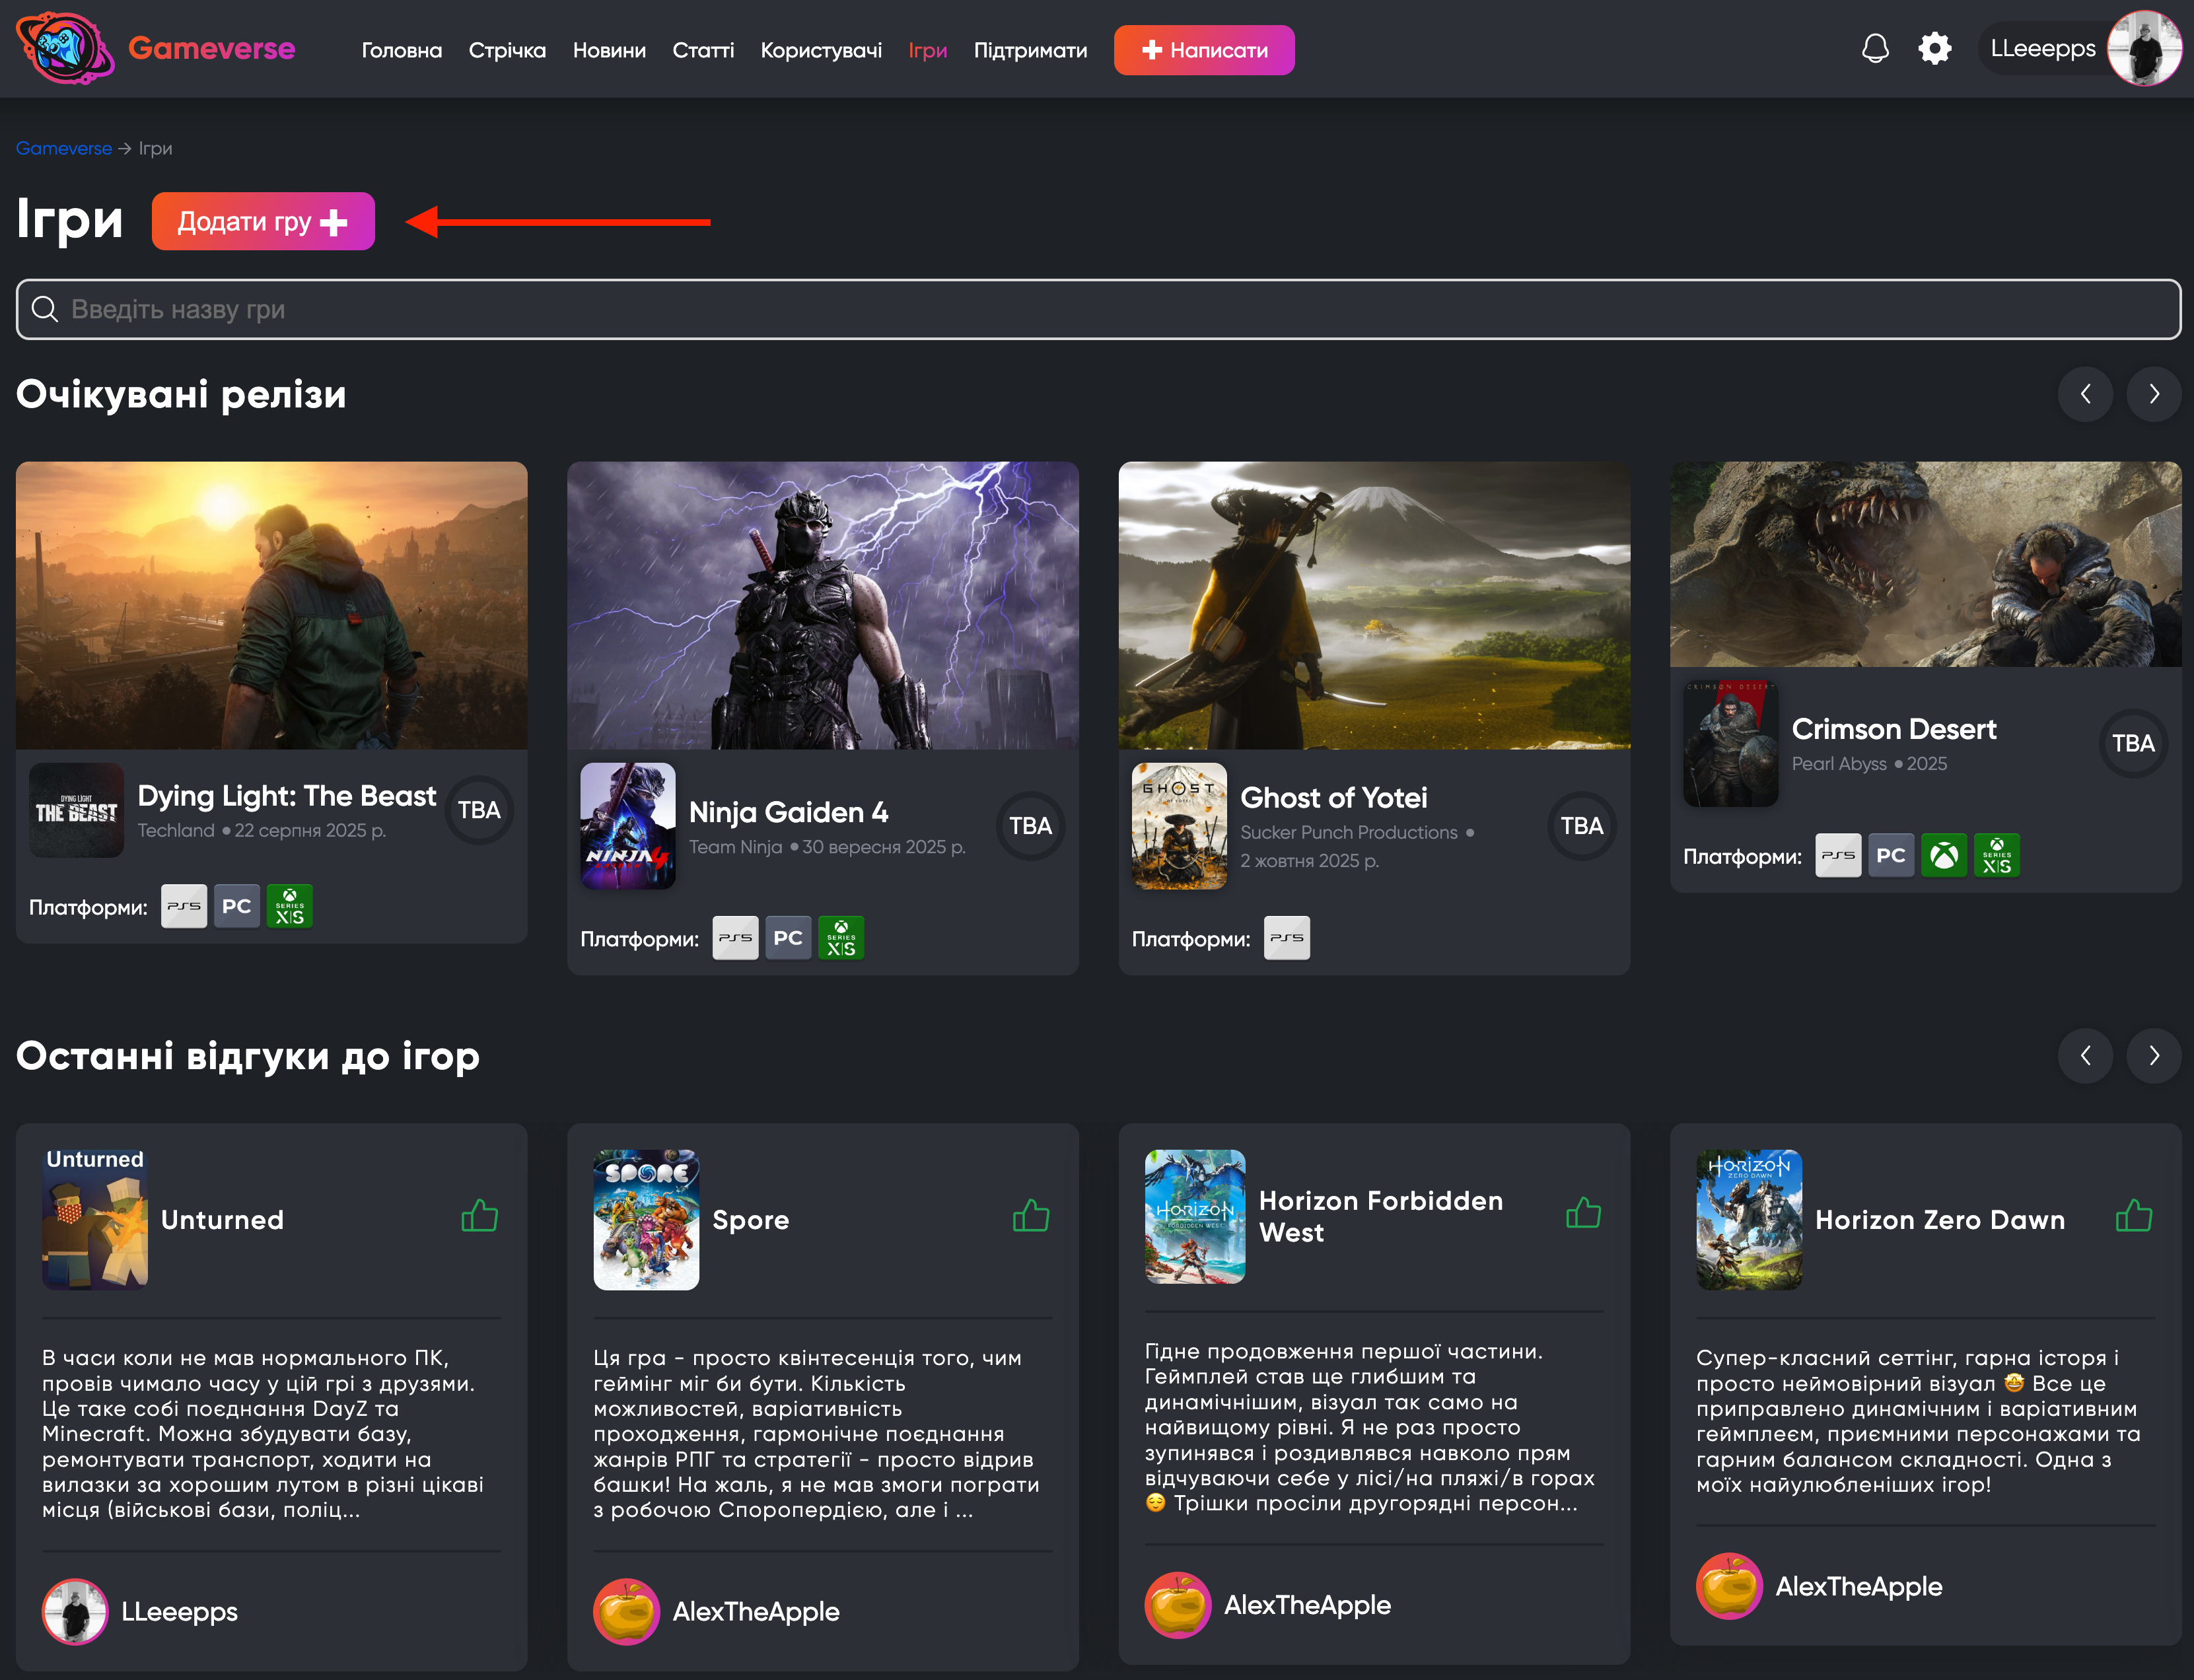Go to next expected releases slide
2194x1680 pixels.
2154,394
